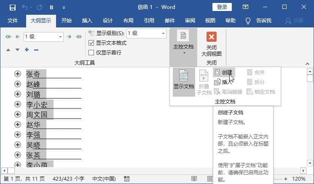Viewport: 314px width, 184px height.
Task: Click the 中文(中国) language indicator
Action: point(104,179)
